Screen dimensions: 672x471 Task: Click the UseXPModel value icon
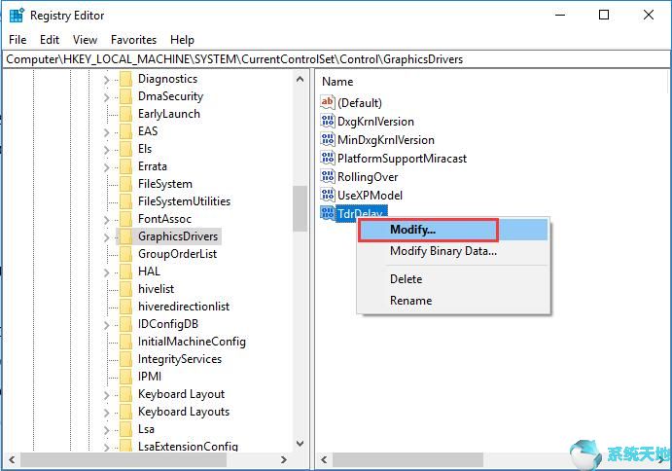coord(328,196)
